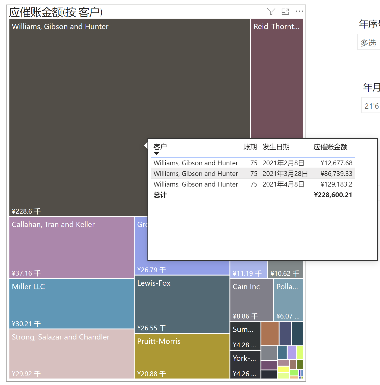Select the Miller LLC tile
The image size is (380, 385).
71,304
